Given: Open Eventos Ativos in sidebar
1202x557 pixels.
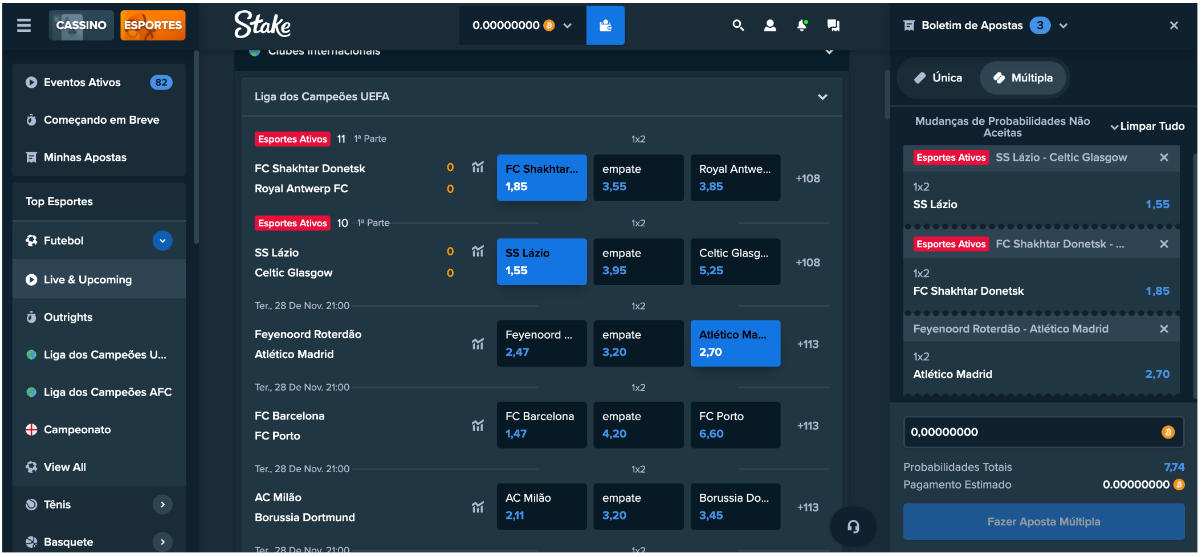Looking at the screenshot, I should [x=99, y=83].
